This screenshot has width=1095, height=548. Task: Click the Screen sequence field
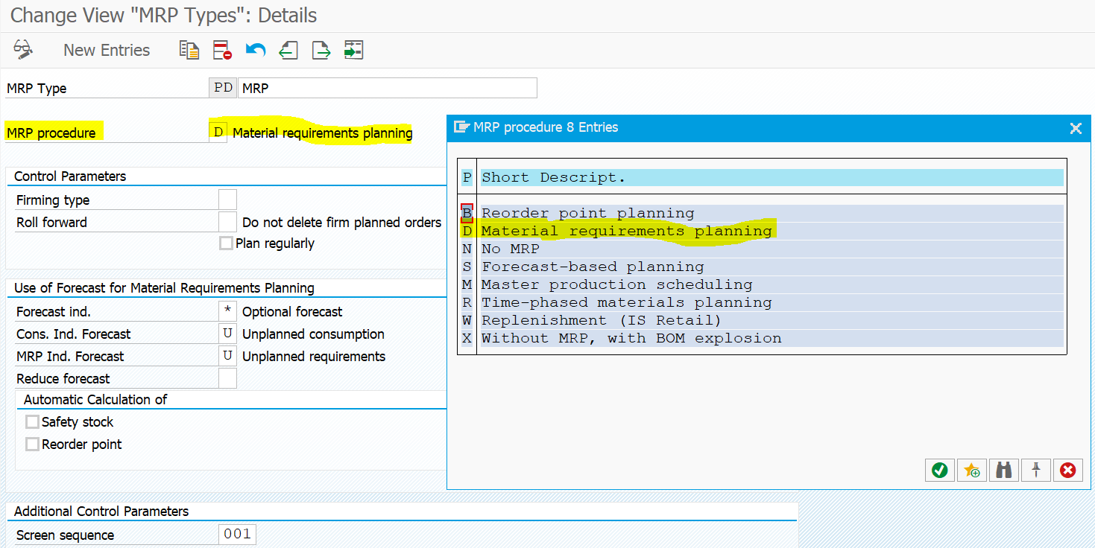click(x=238, y=535)
